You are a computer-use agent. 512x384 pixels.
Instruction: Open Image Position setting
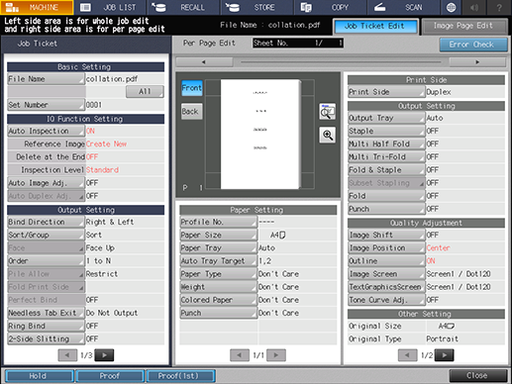coord(386,248)
